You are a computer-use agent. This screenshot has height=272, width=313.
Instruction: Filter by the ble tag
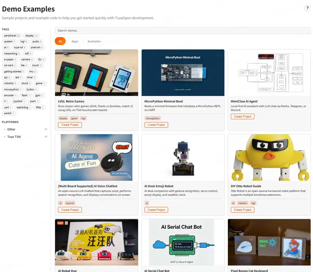point(24,65)
